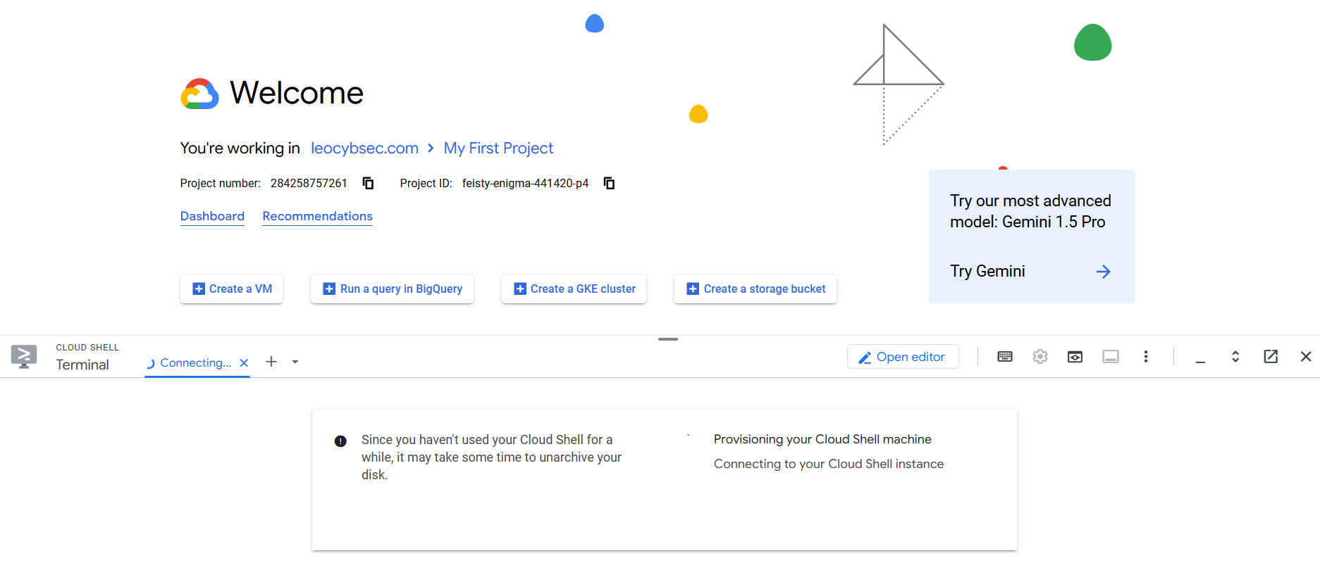This screenshot has width=1320, height=563.
Task: Click the Create a VM button
Action: pyautogui.click(x=231, y=289)
